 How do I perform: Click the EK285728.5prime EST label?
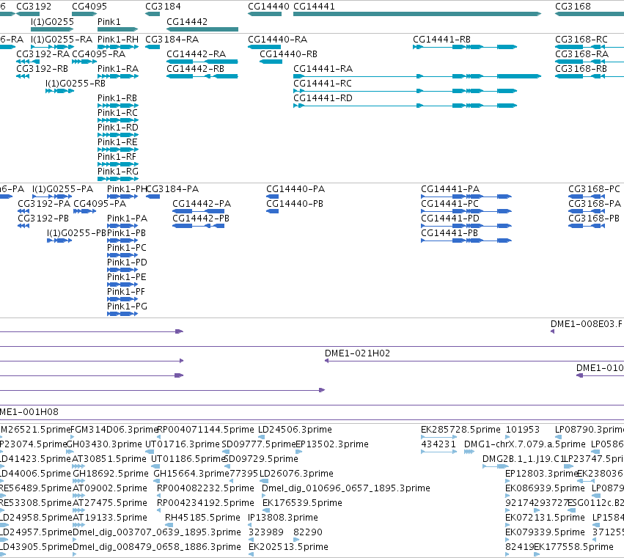point(460,430)
